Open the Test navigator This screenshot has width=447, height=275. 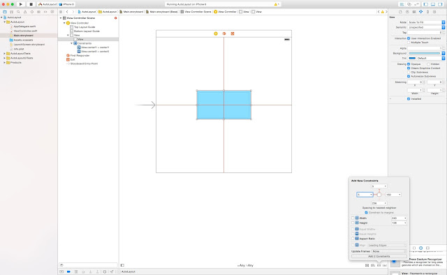tap(32, 12)
